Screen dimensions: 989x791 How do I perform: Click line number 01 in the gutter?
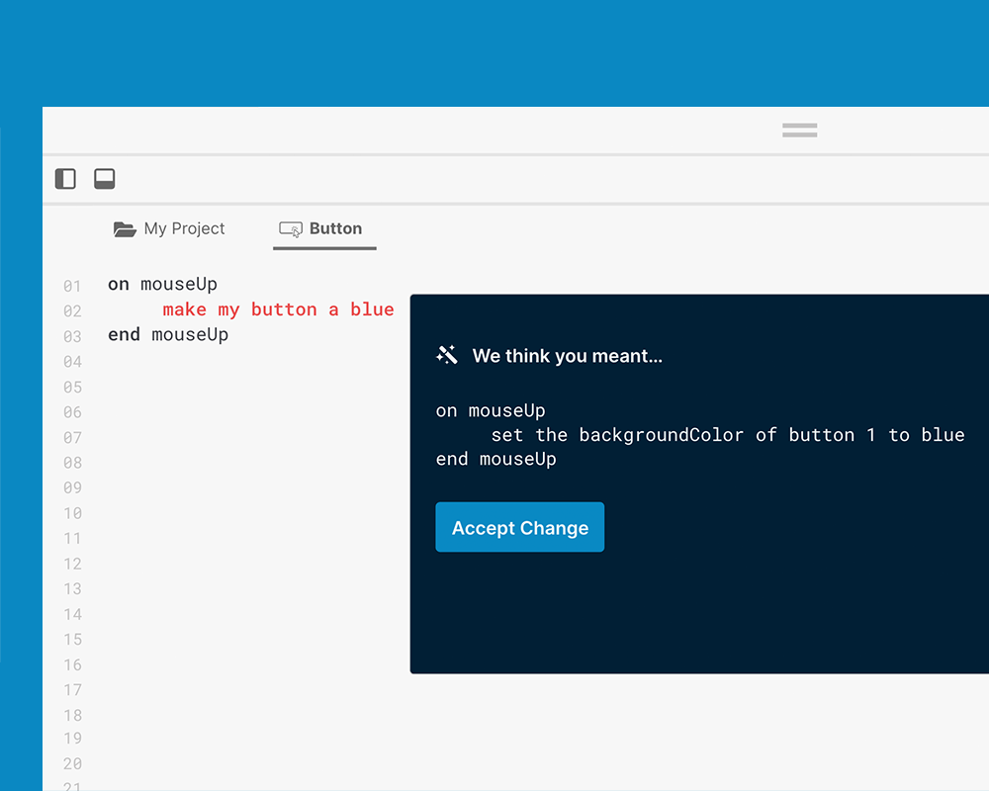tap(72, 287)
